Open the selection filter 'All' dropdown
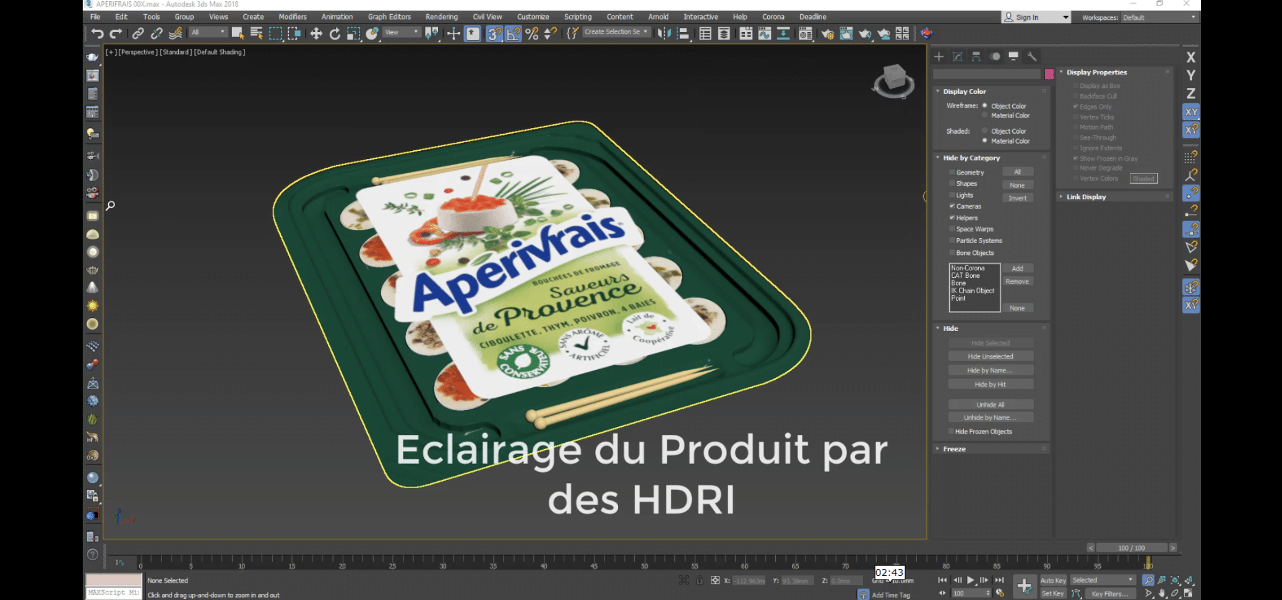 pos(209,32)
